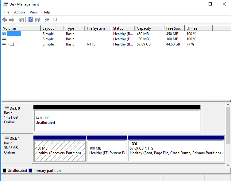Click the (C:) volume name in list

11,44
